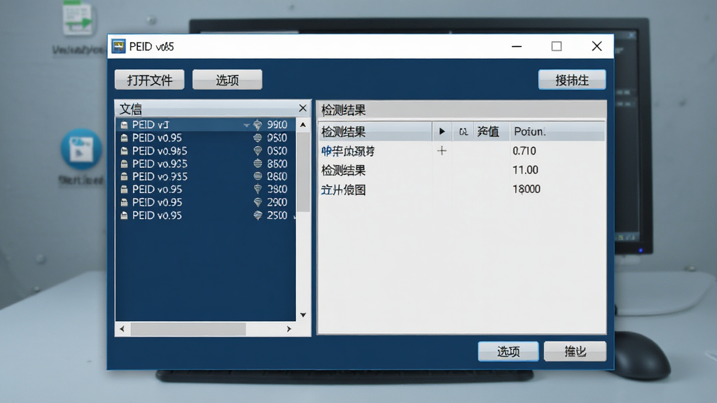Click file icon of row valued 2900
Screen dimensions: 717x403
pyautogui.click(x=124, y=202)
